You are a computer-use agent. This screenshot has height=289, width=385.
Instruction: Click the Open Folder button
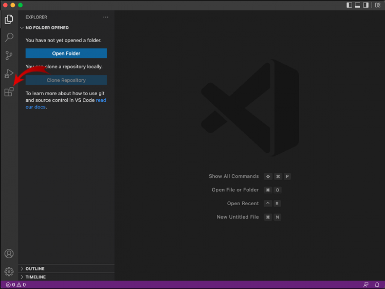click(66, 53)
